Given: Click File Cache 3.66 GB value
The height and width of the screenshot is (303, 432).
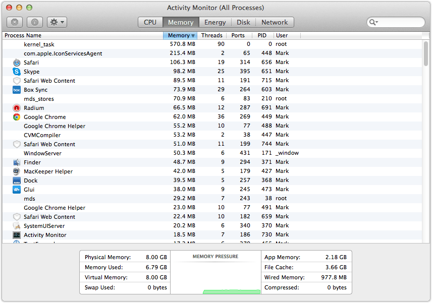Looking at the screenshot, I should coord(336,268).
